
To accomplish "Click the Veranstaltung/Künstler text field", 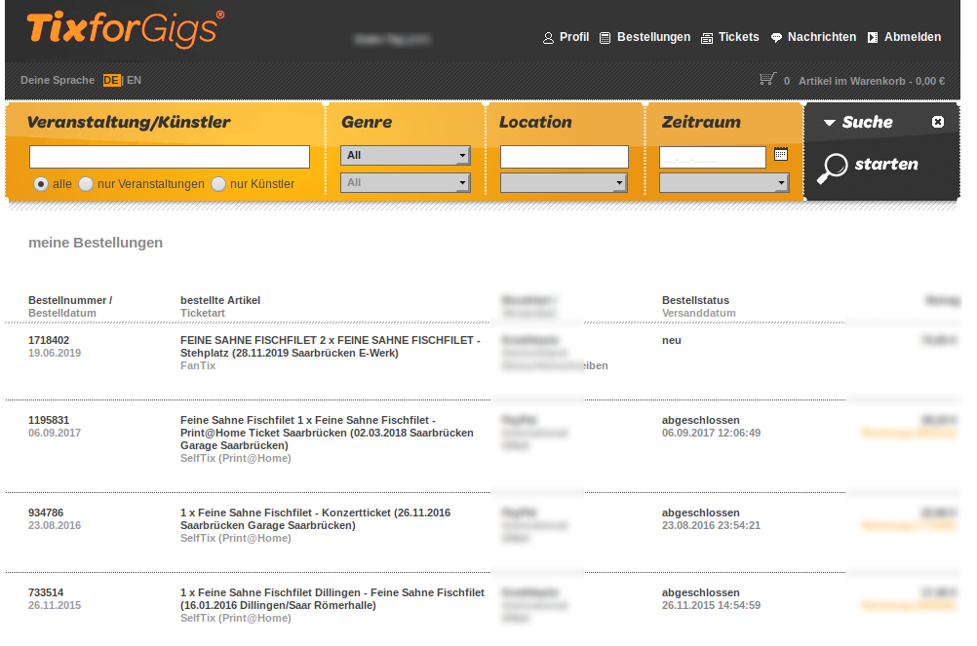I will 170,157.
